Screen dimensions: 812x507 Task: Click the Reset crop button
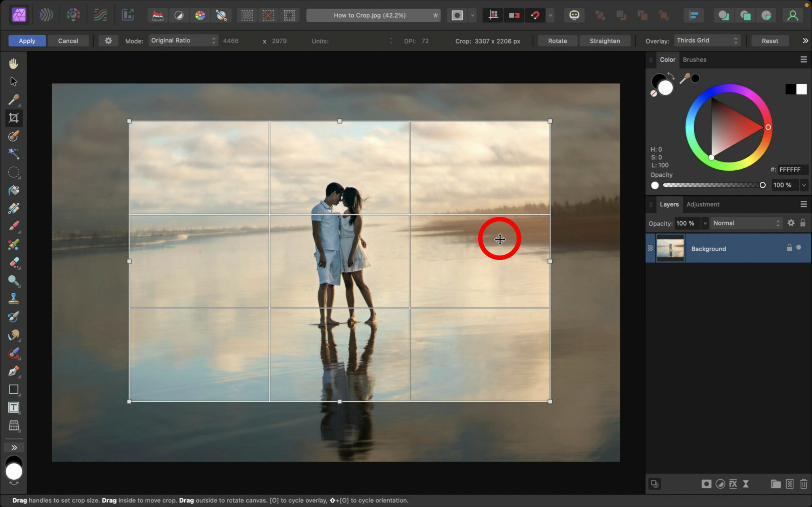tap(770, 41)
